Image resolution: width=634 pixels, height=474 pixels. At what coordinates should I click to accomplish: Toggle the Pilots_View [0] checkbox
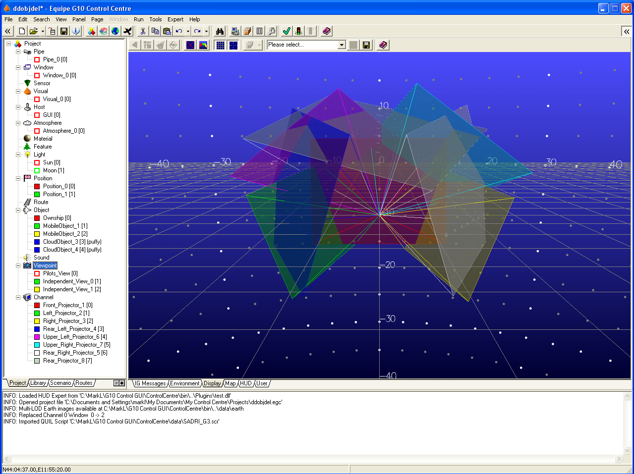pyautogui.click(x=37, y=273)
